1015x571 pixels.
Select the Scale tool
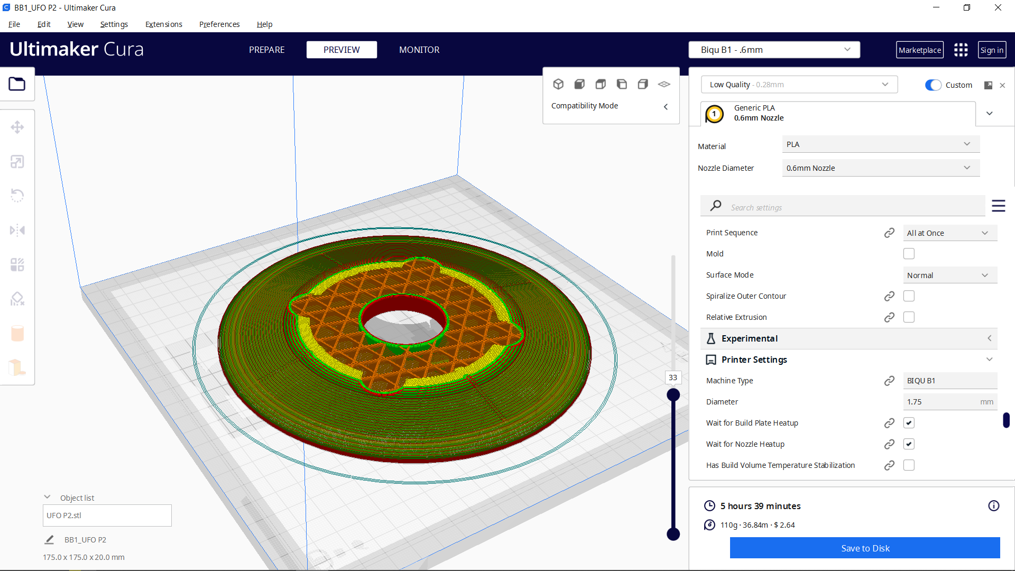[17, 161]
